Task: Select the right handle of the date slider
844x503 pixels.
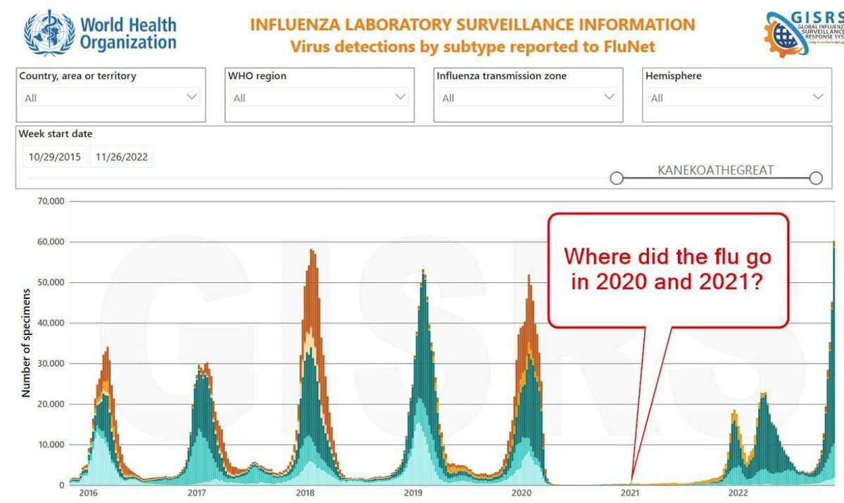Action: [816, 178]
